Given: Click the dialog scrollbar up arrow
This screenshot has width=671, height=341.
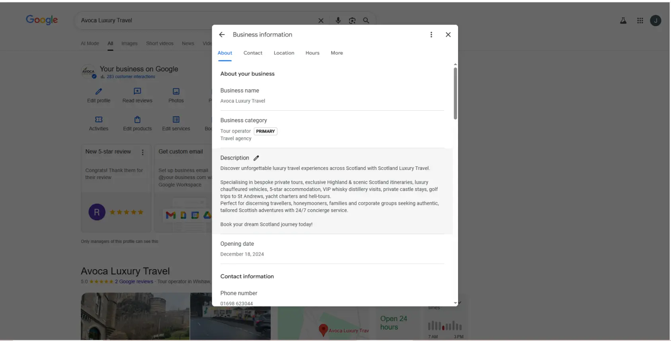Looking at the screenshot, I should pos(455,64).
